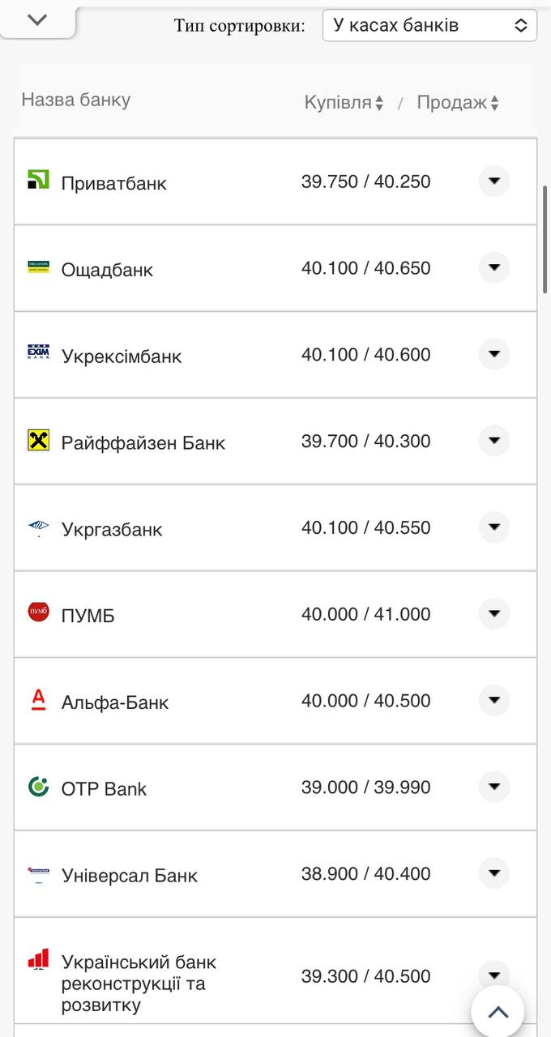Expand ПУМБ rate details arrow
The height and width of the screenshot is (1037, 551).
(493, 613)
